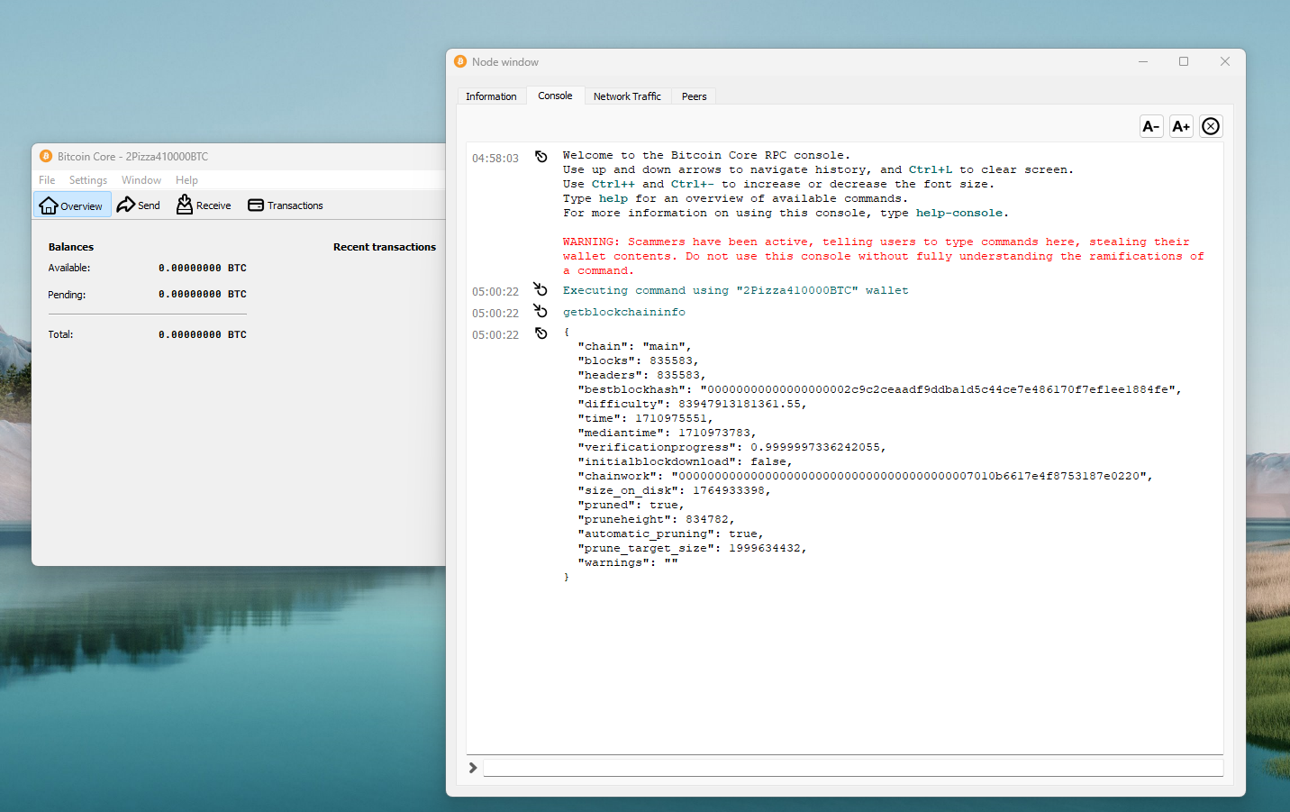
Task: Switch to the Information tab
Action: (491, 96)
